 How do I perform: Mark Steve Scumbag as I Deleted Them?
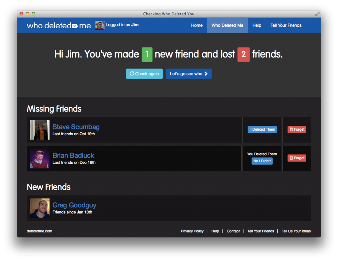pos(262,129)
